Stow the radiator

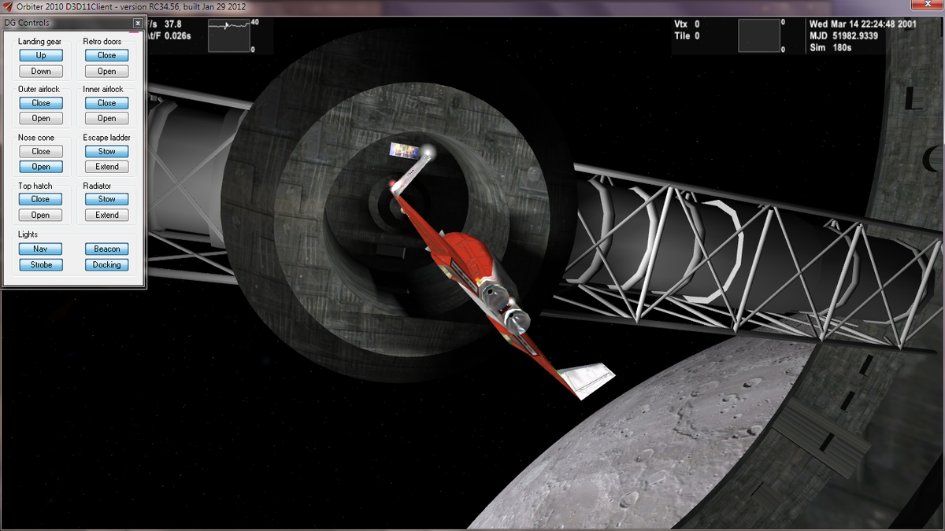click(107, 199)
